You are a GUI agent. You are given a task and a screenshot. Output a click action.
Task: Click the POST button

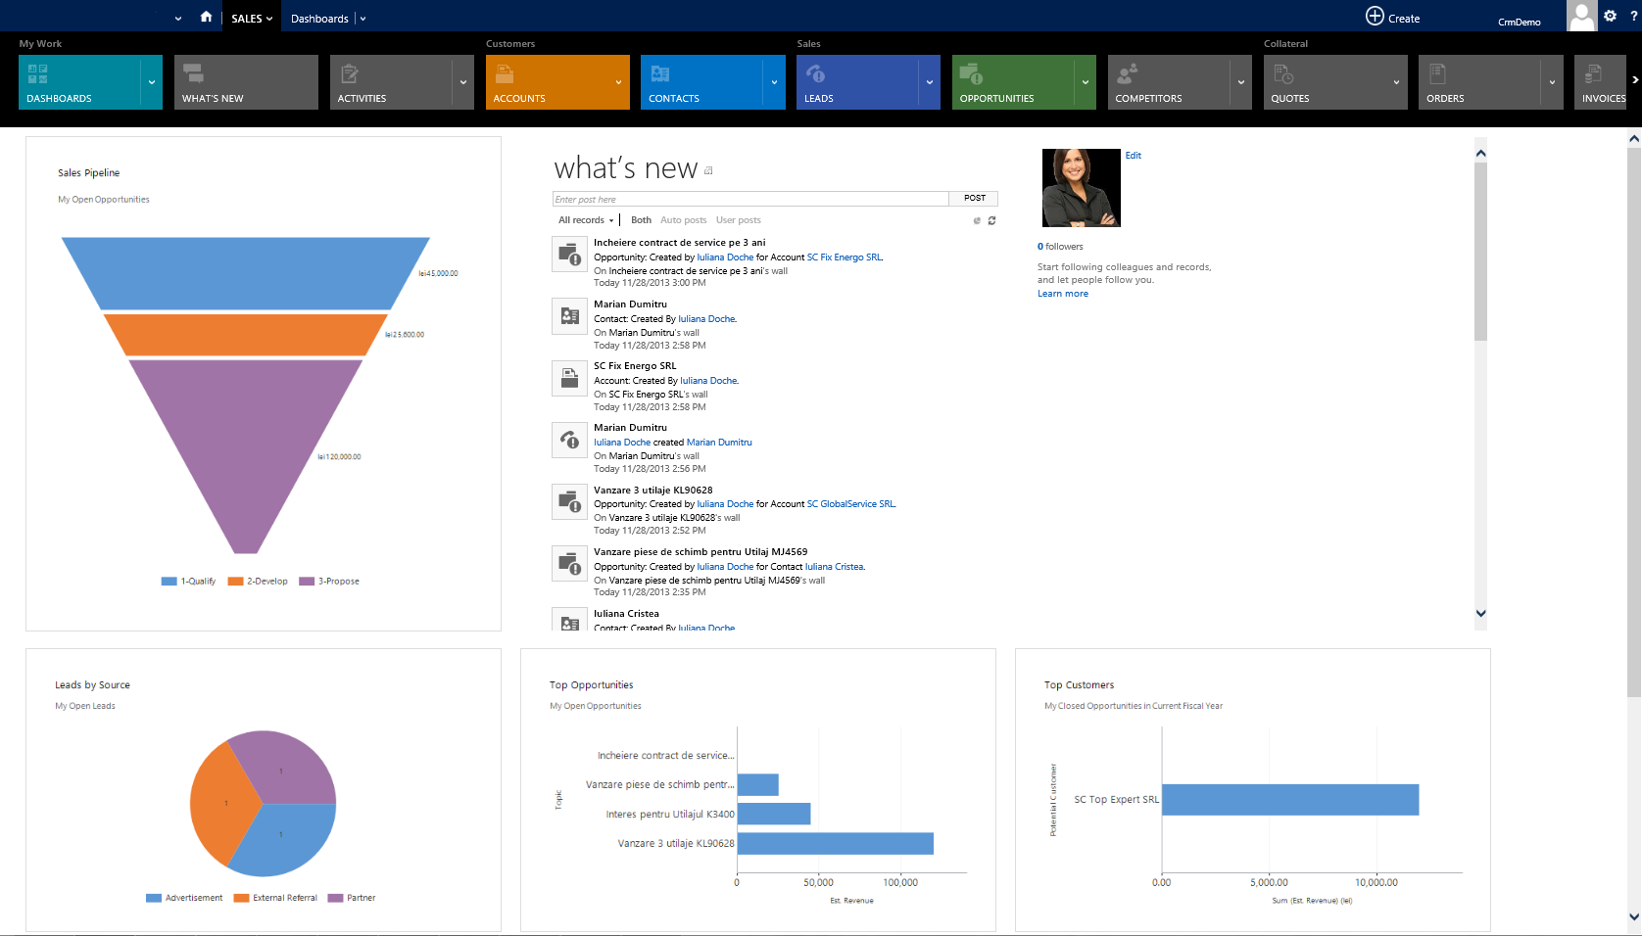tap(974, 198)
